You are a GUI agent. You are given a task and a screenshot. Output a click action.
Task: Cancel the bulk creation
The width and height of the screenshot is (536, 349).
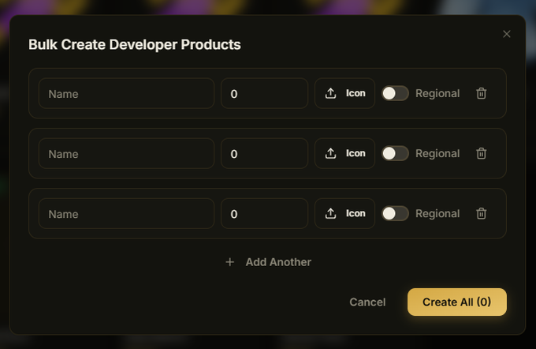[367, 302]
